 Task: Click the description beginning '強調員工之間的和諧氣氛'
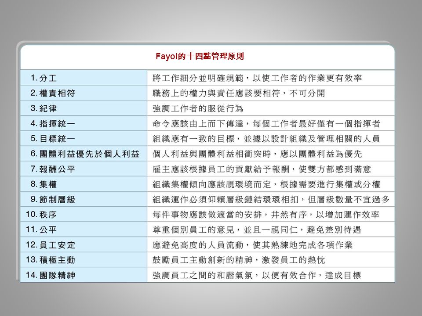(257, 275)
